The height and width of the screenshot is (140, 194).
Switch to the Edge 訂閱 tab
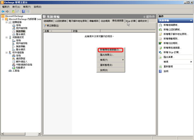(131, 21)
